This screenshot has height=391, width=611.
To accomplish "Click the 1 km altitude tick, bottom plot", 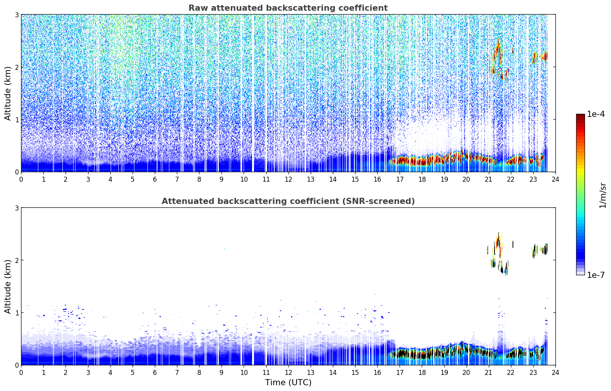I will coord(16,313).
